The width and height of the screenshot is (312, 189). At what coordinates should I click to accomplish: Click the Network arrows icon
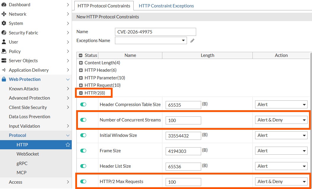[4, 14]
